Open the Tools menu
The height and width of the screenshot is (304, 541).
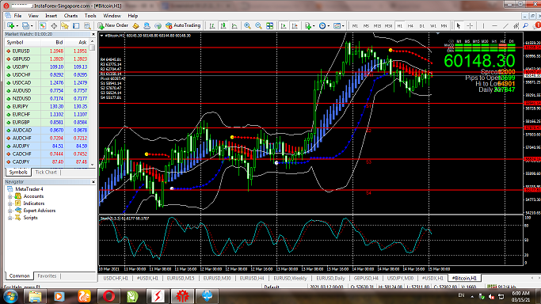90,16
